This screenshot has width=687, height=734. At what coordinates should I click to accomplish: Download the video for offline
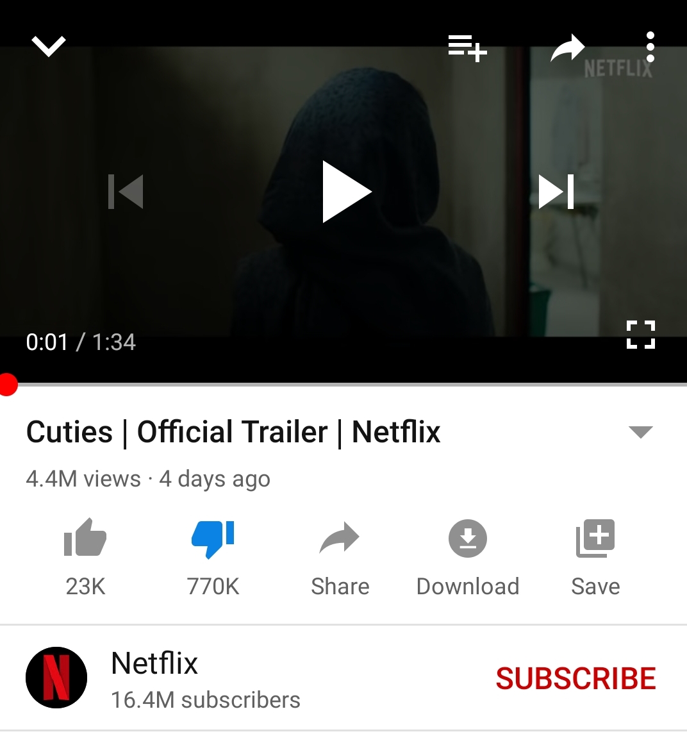(468, 538)
